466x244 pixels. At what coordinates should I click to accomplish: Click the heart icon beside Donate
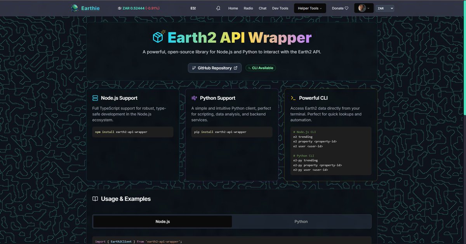[x=346, y=8]
